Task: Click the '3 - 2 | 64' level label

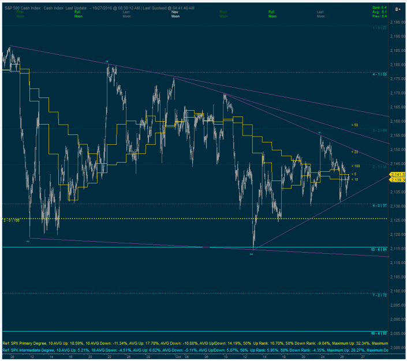Action: click(379, 131)
